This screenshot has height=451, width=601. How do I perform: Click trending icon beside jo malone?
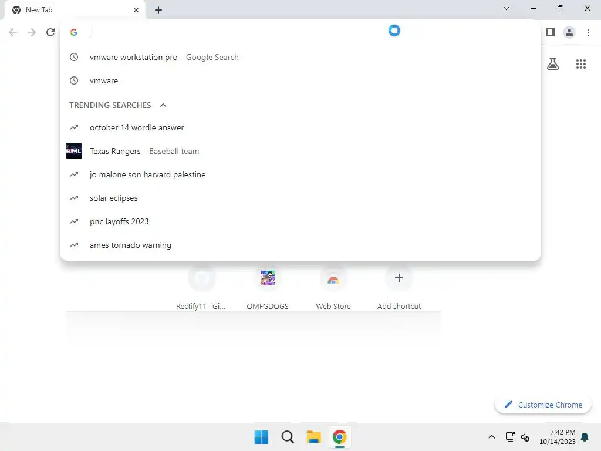point(74,174)
